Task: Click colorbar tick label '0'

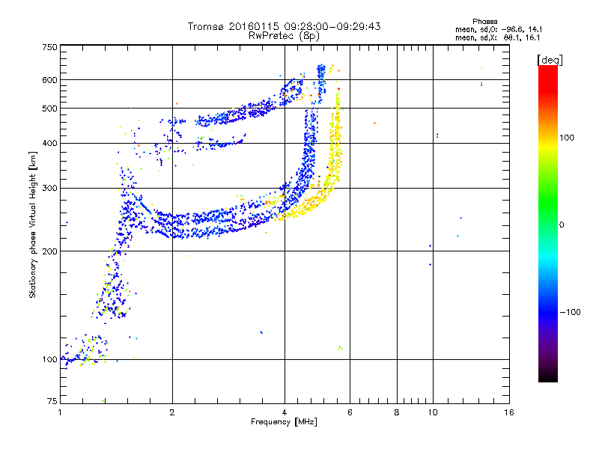Action: coord(562,225)
